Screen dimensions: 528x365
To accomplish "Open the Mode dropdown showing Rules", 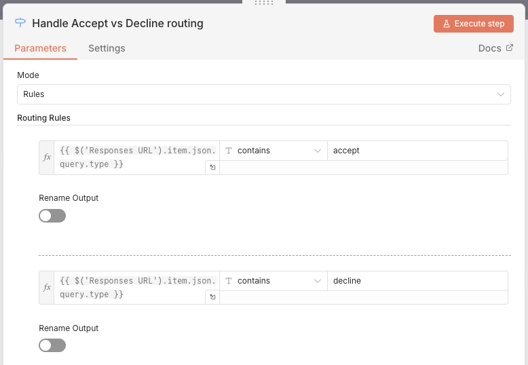I will (264, 94).
